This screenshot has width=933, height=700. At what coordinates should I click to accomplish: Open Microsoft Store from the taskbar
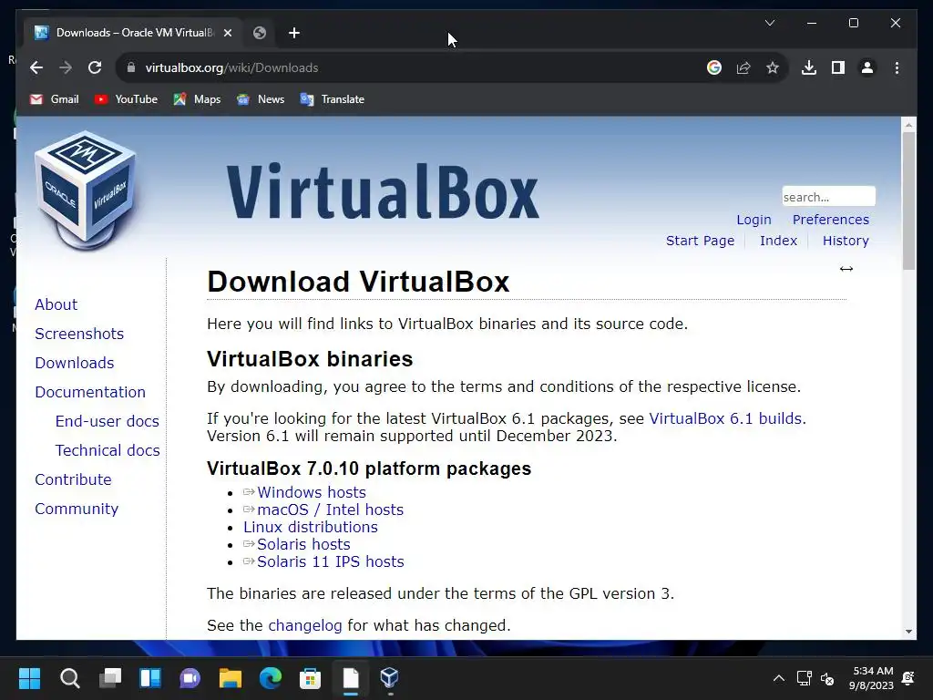[x=310, y=678]
